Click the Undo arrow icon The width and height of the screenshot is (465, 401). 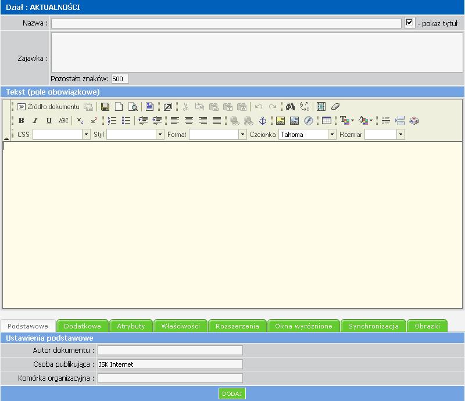tap(259, 107)
